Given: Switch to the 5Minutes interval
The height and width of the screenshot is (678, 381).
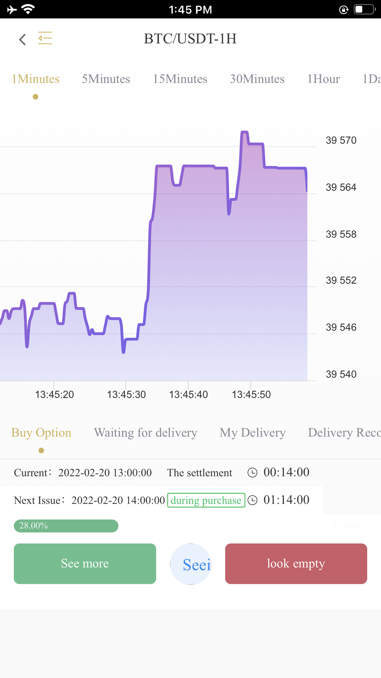Looking at the screenshot, I should 106,79.
